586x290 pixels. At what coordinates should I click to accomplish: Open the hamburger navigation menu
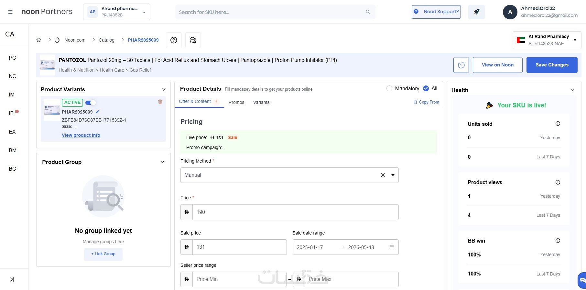click(10, 12)
